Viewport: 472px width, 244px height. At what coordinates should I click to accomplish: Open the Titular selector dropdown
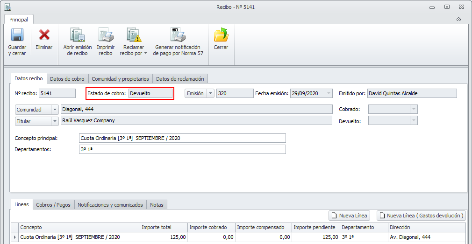[55, 121]
